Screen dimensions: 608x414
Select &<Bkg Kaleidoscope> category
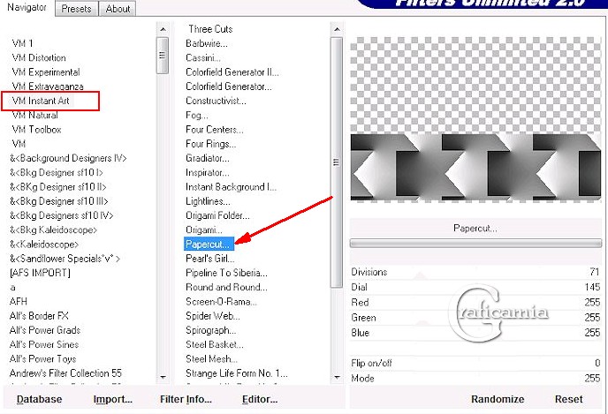[x=53, y=230]
